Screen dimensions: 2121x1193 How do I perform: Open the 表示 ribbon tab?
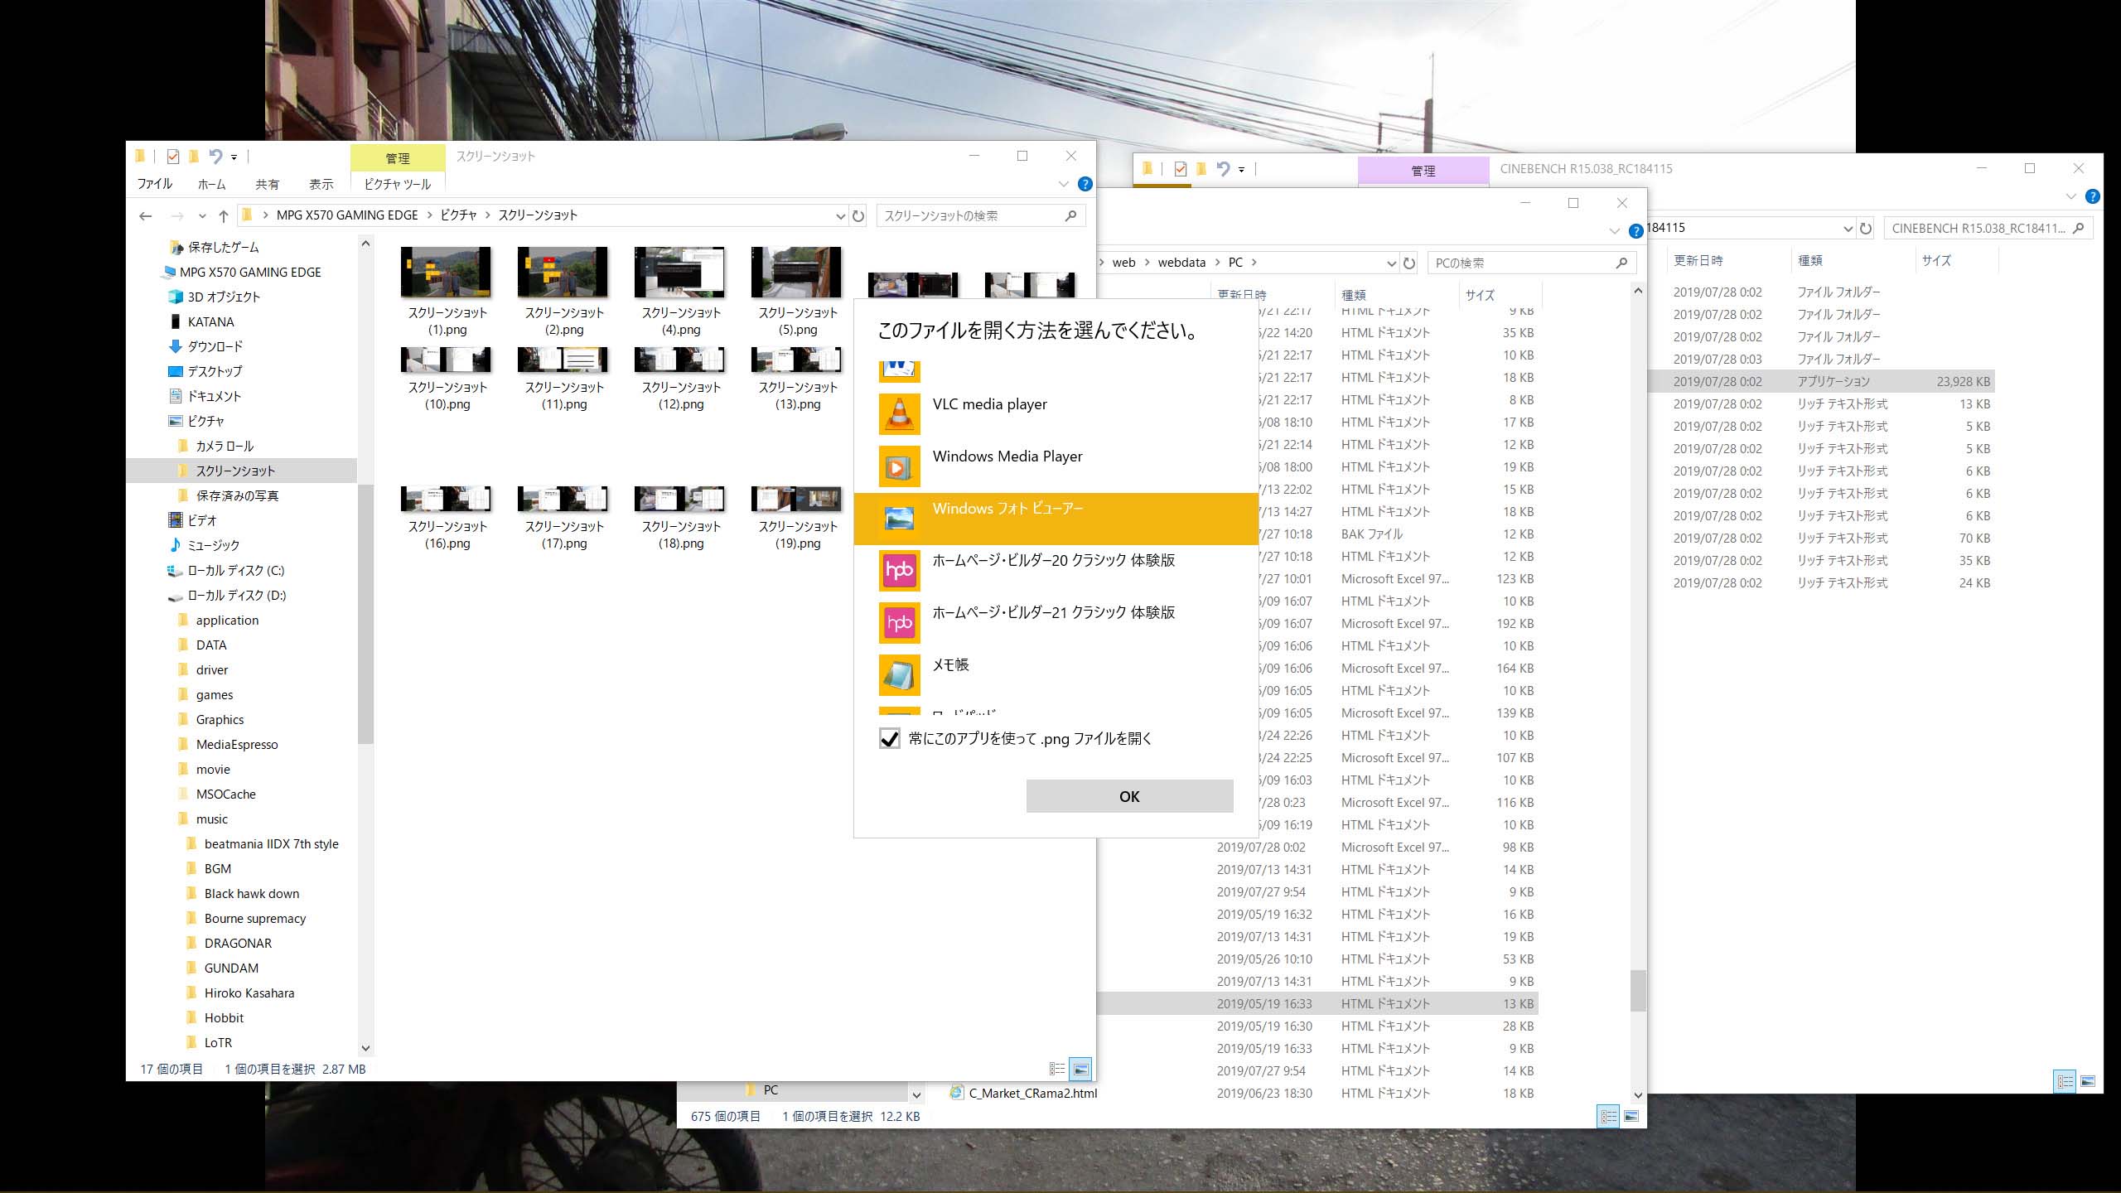321,184
